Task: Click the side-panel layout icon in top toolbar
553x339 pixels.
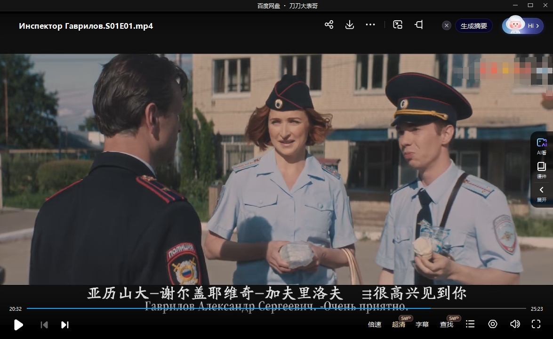Action: click(x=418, y=25)
